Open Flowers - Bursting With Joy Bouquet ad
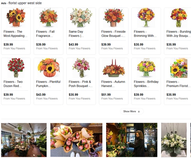191x158 pixels. [x=179, y=34]
